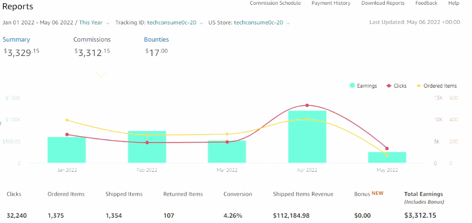Go to Download Reports

click(383, 3)
